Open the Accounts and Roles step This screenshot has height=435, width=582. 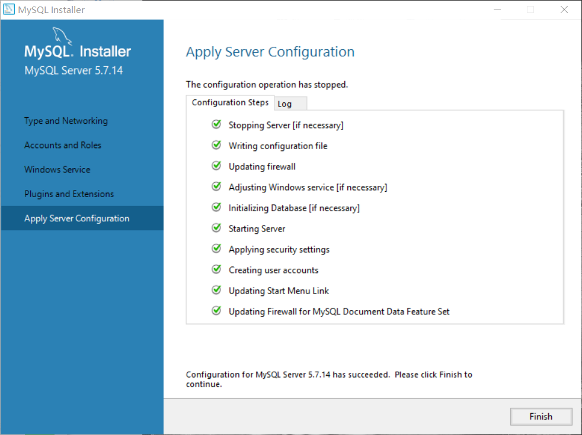click(63, 145)
